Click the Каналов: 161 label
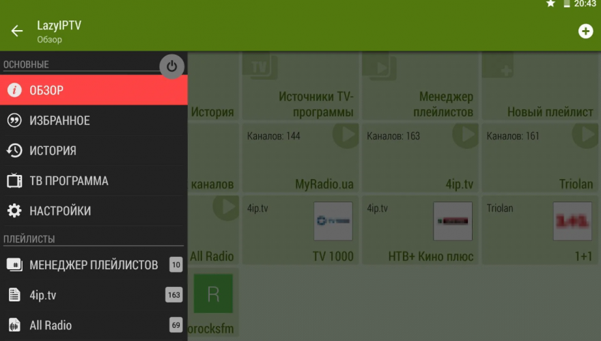 513,136
